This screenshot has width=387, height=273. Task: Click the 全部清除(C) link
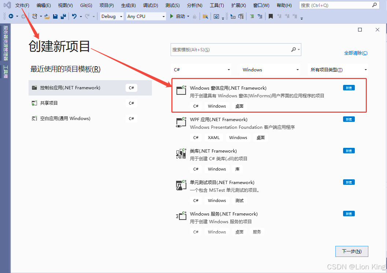356,53
